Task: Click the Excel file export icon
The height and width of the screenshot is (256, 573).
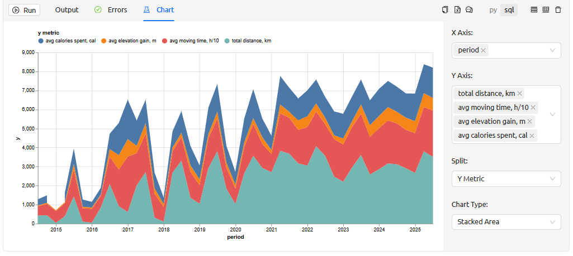Action: [x=457, y=10]
